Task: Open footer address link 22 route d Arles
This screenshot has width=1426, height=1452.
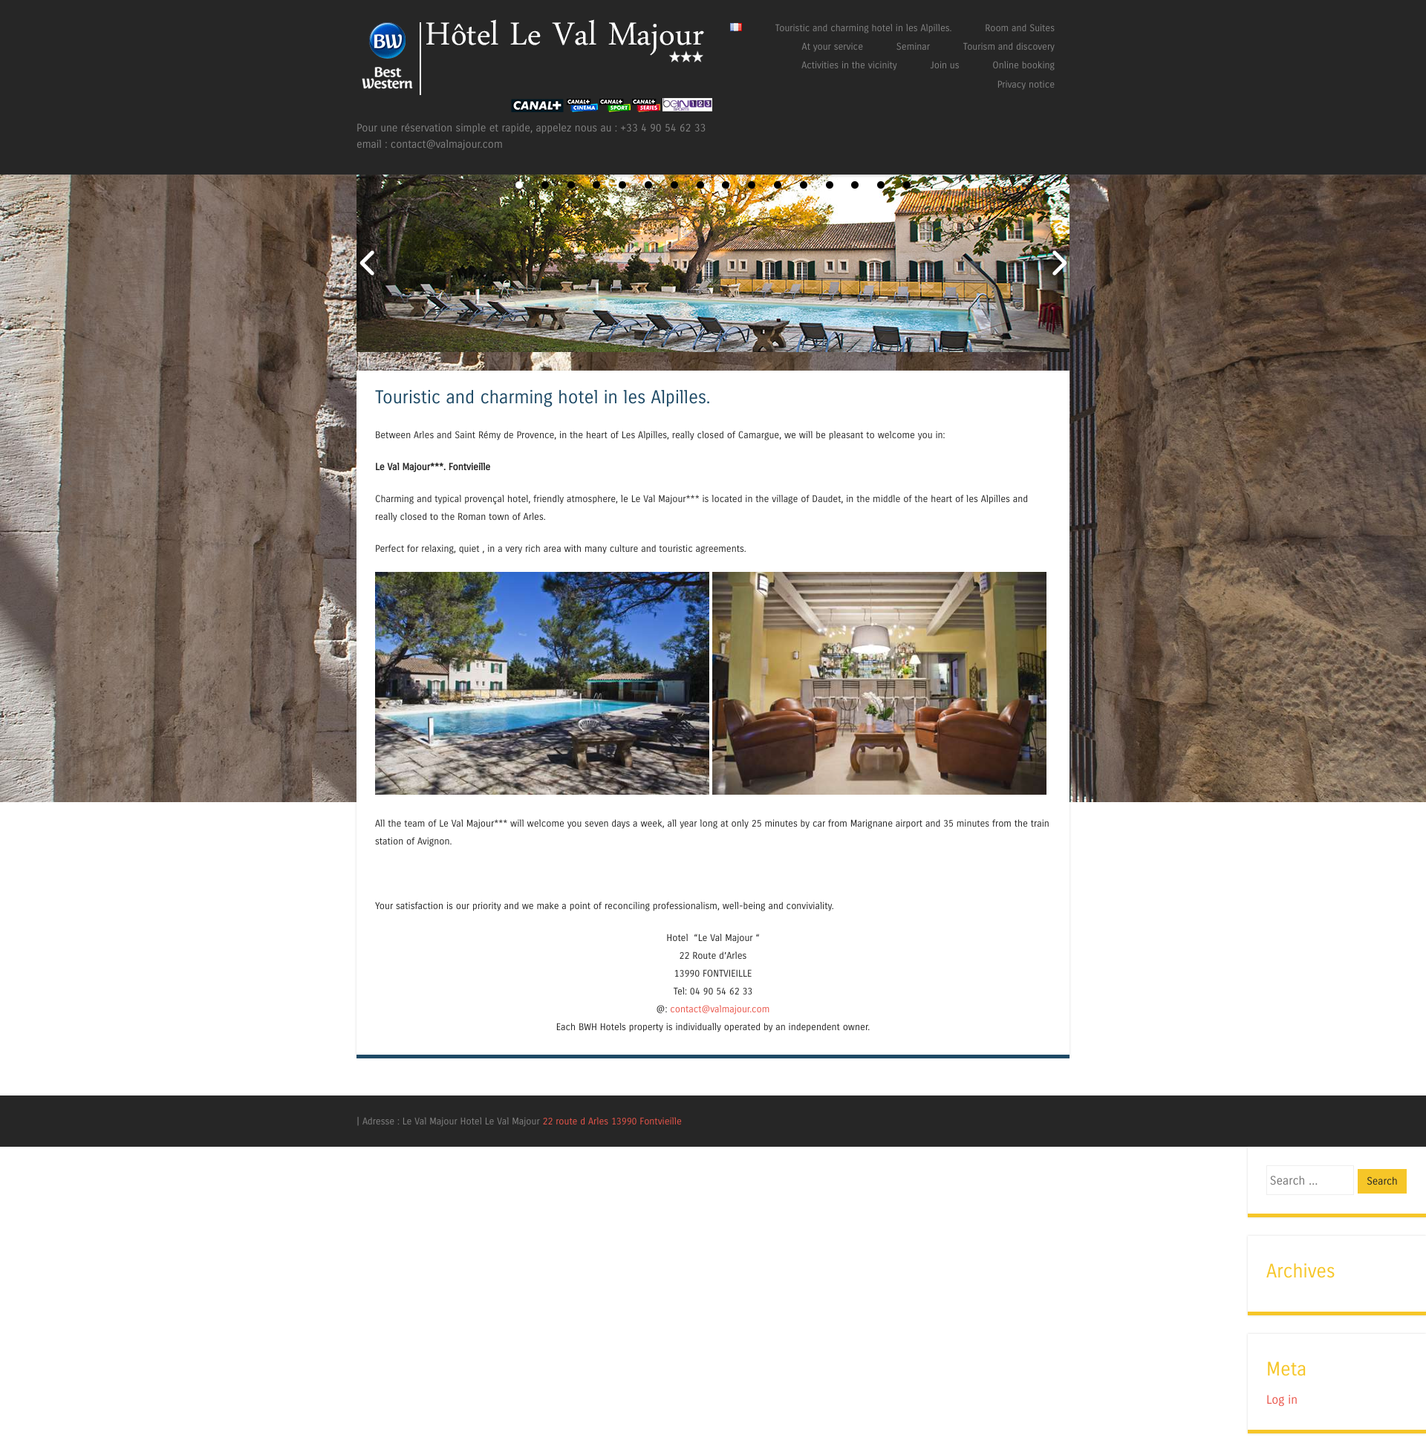Action: [x=612, y=1121]
